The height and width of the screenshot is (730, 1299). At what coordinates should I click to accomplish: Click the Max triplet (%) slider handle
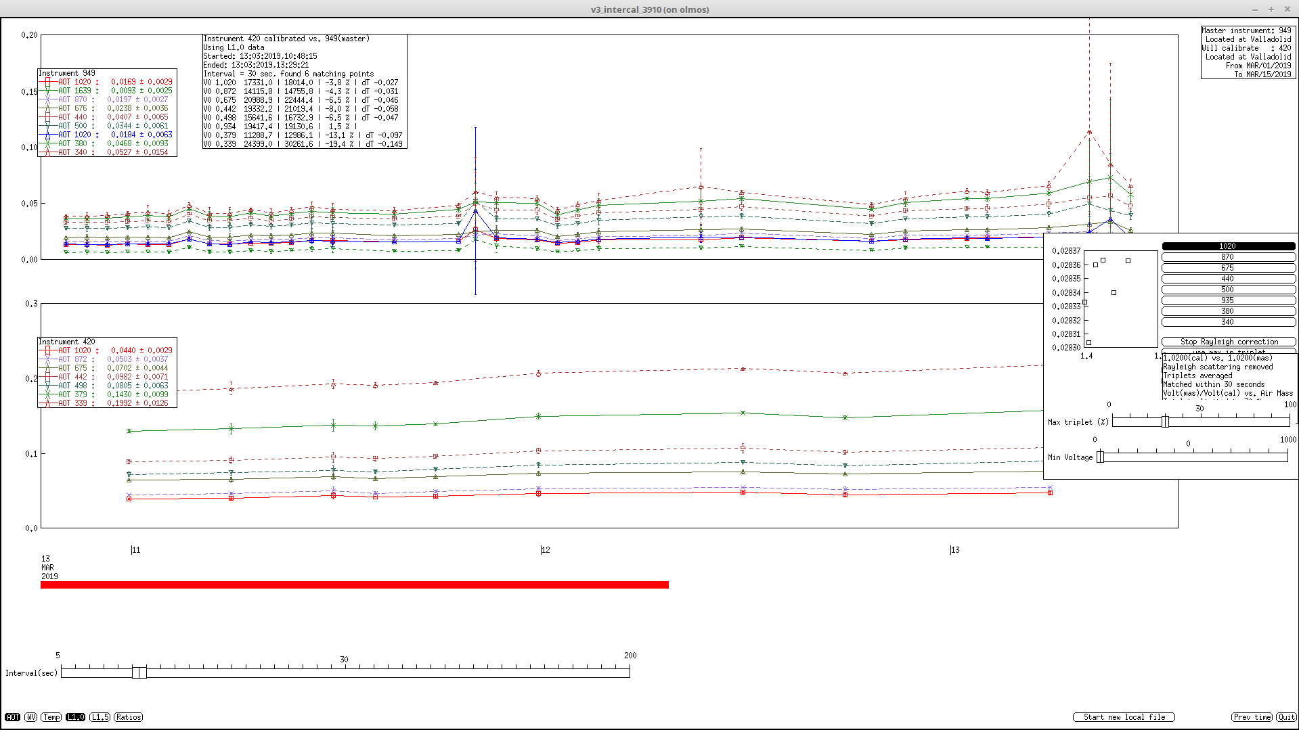point(1165,421)
